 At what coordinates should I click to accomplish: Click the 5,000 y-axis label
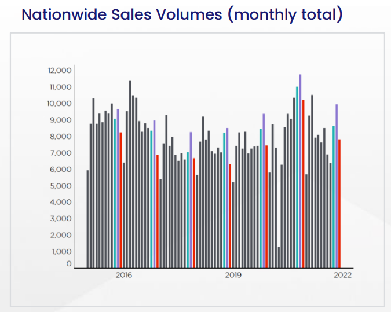coord(61,186)
